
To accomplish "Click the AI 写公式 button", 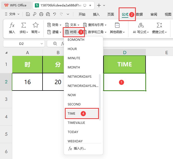I will click(x=141, y=28).
